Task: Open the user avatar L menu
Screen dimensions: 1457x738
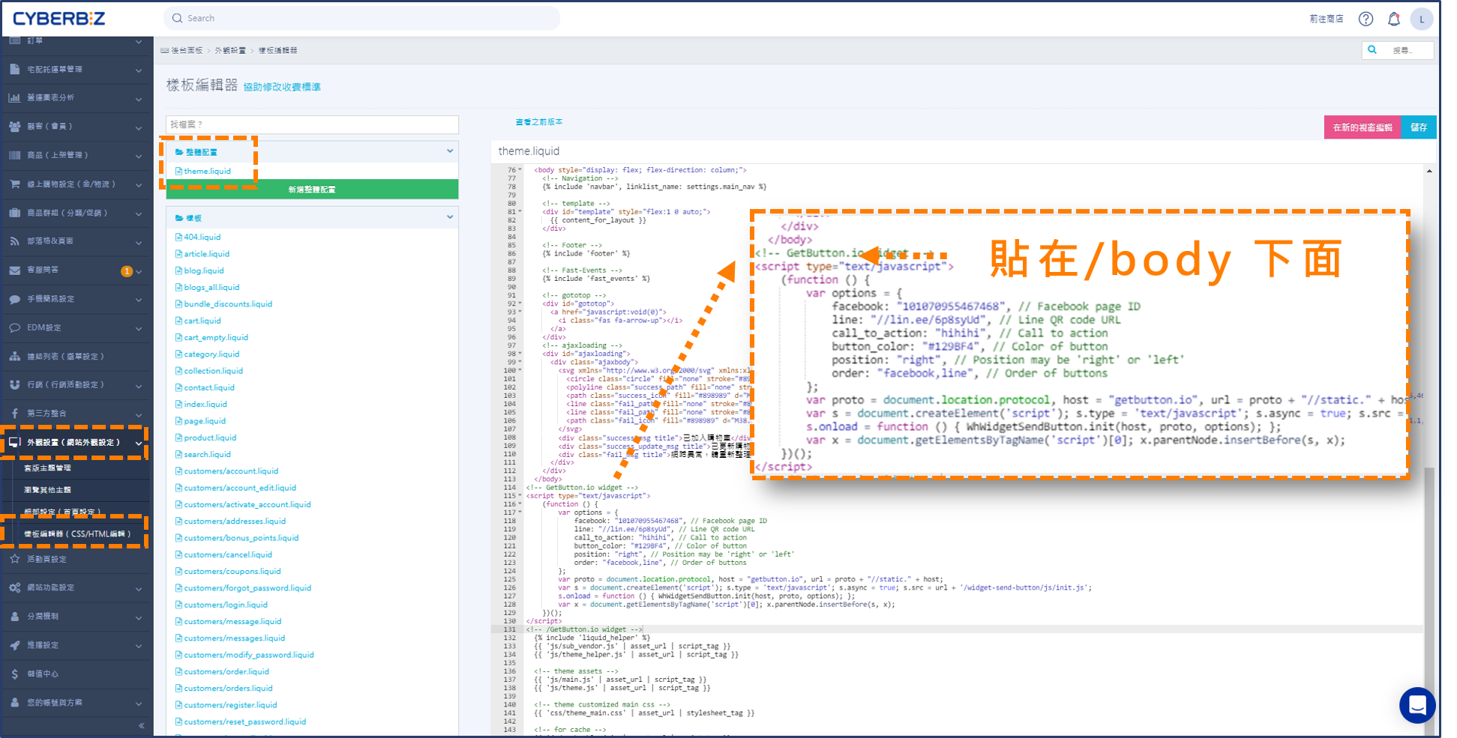Action: tap(1421, 19)
